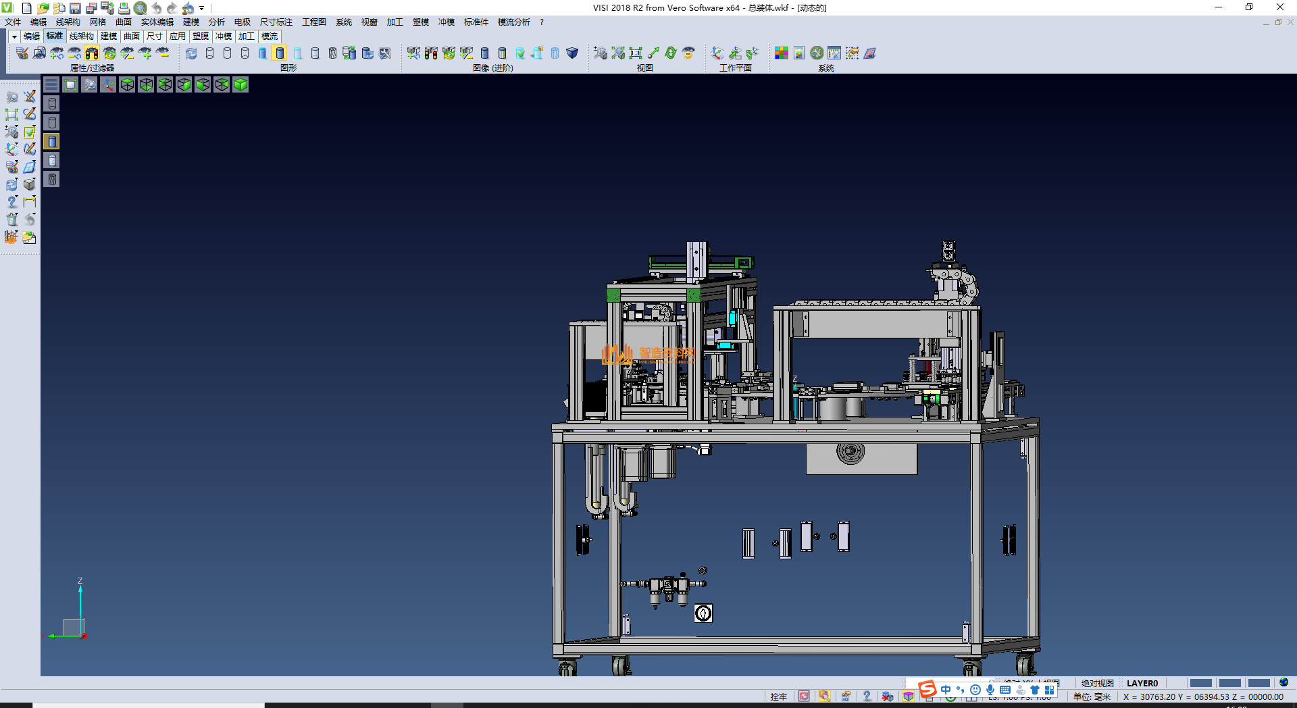Toggle the blue shaded display mode in left strip
Screen dimensions: 1297x708
[x=52, y=141]
